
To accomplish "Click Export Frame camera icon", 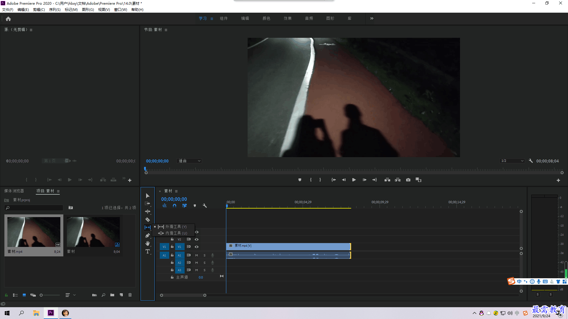I will (x=408, y=180).
